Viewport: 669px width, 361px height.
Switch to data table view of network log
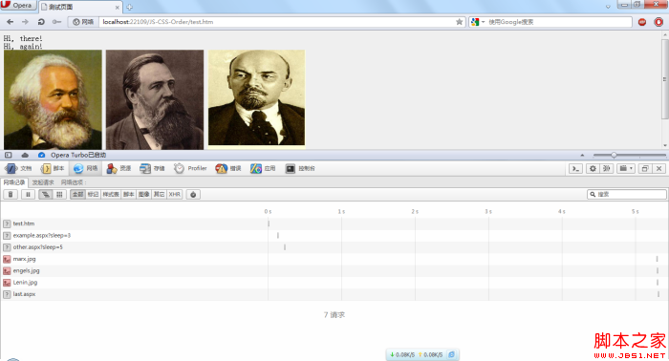point(59,195)
